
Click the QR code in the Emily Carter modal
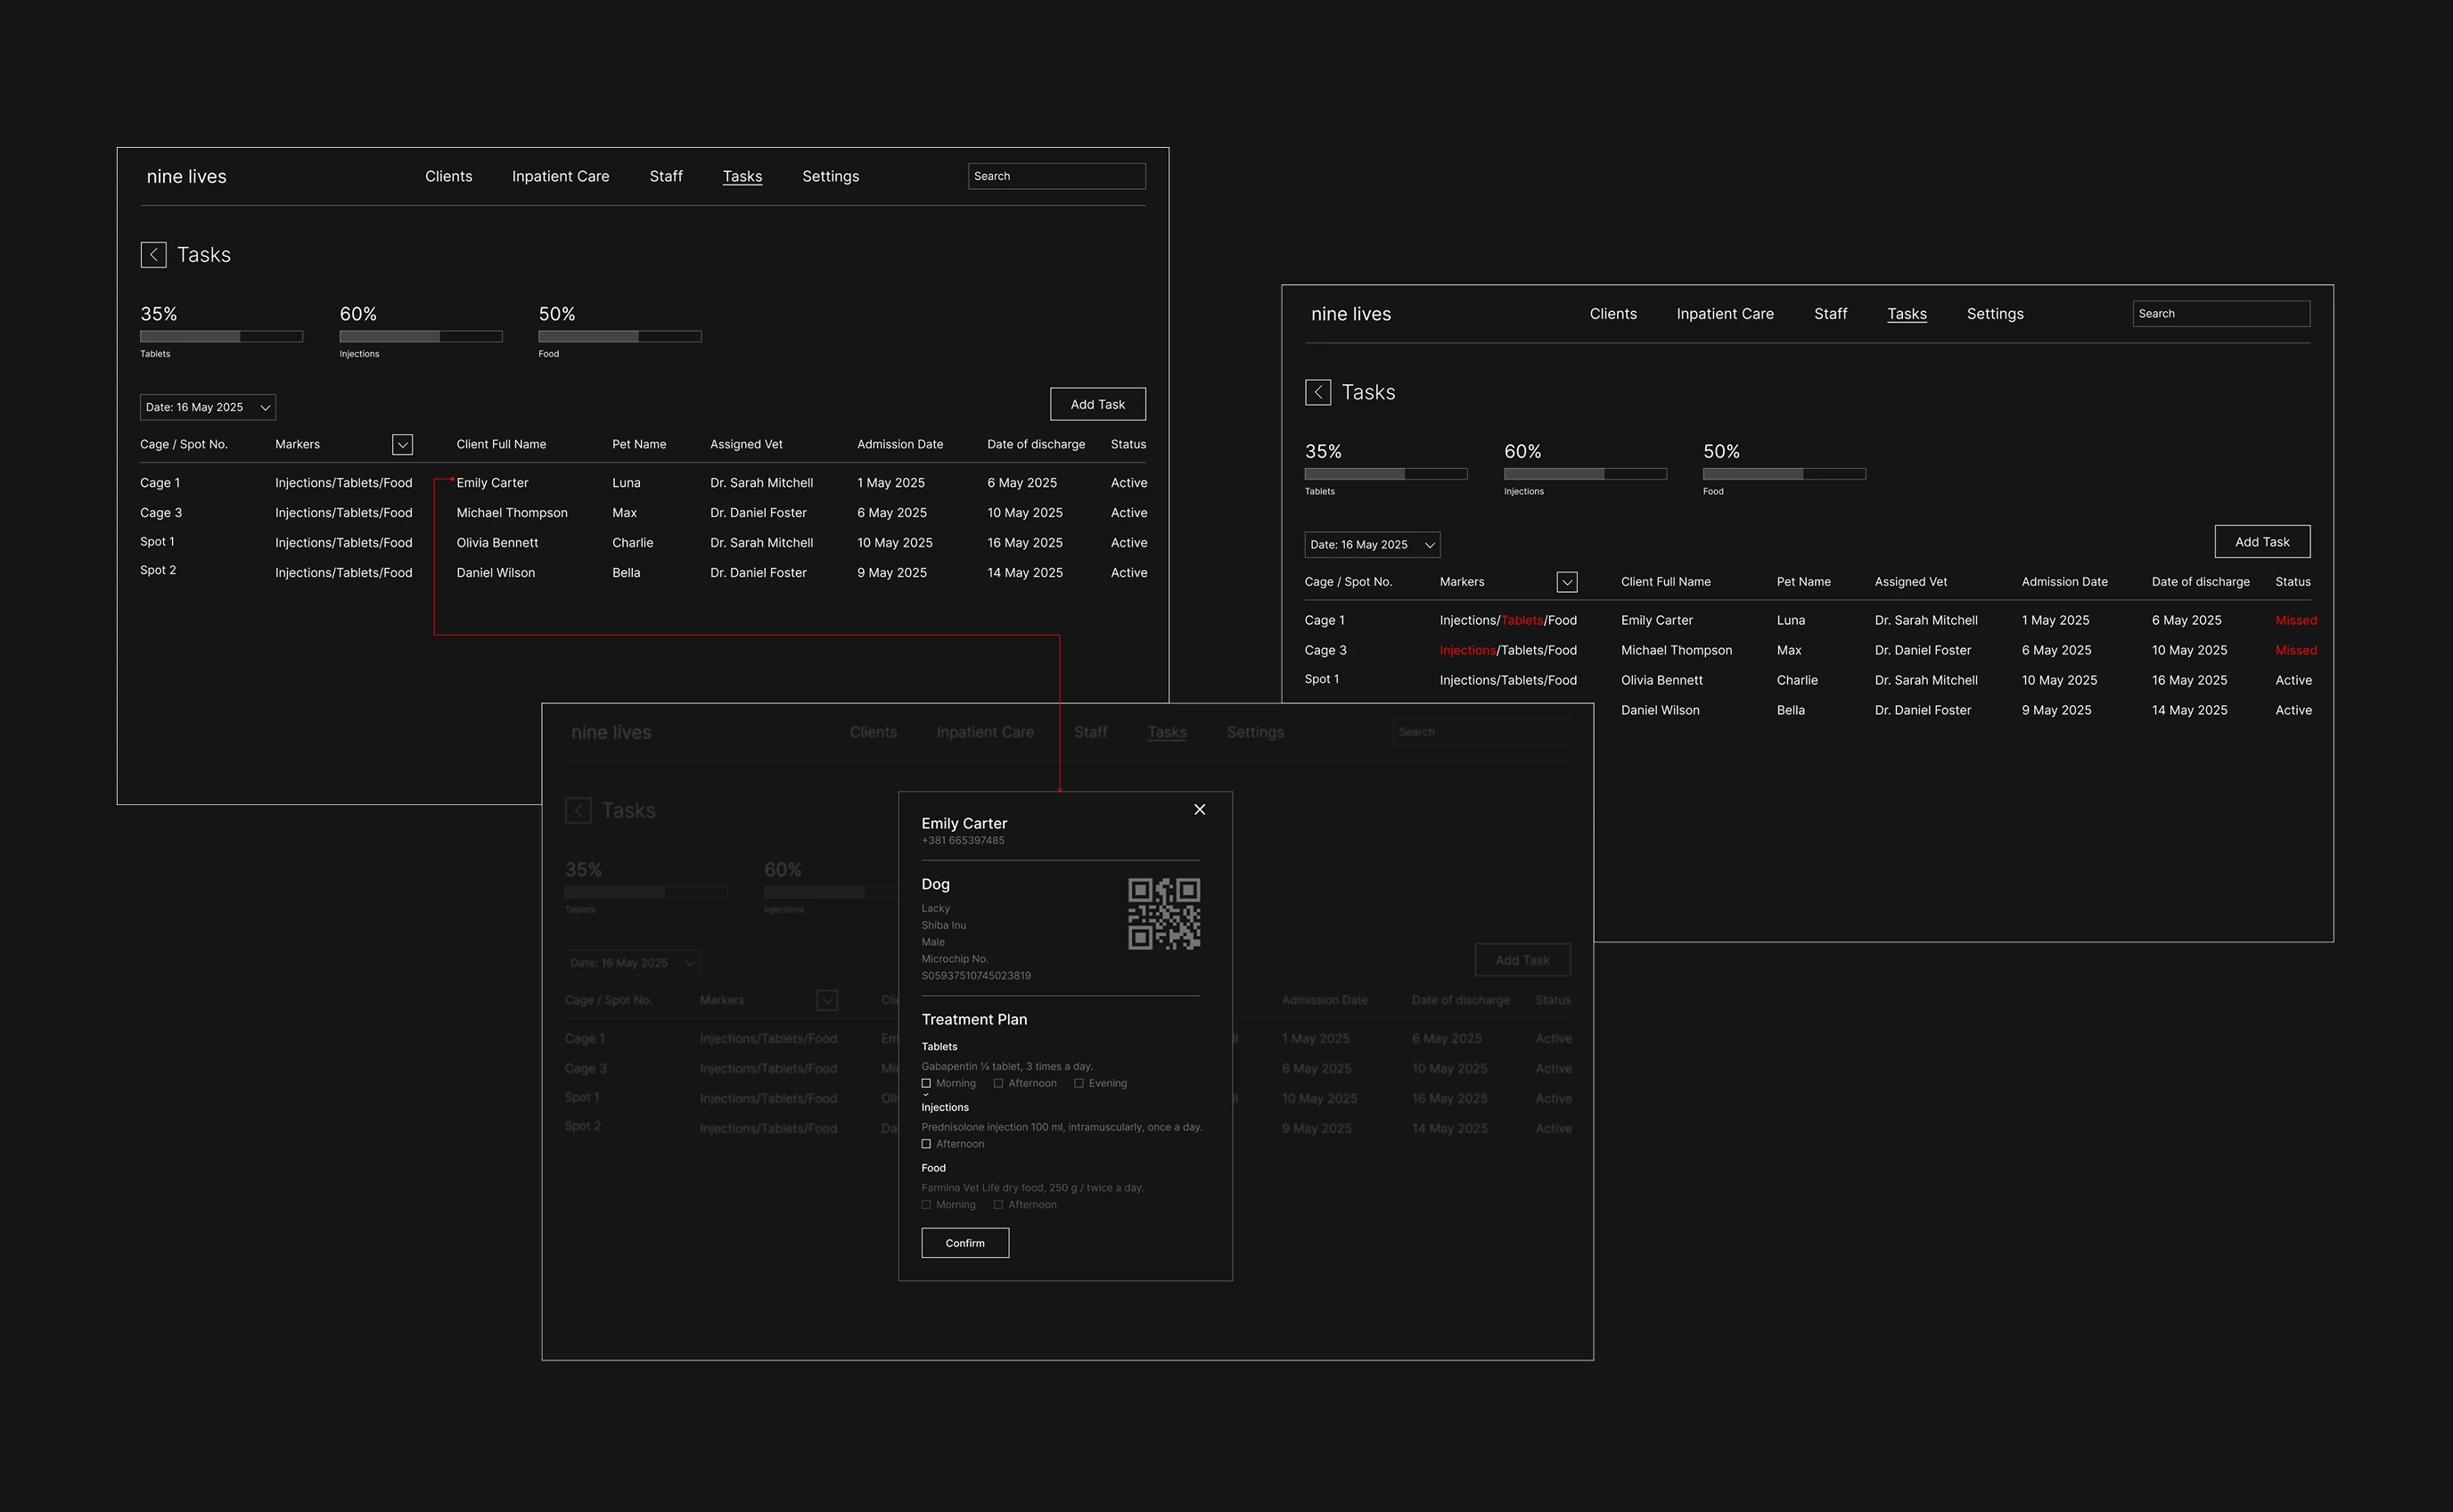point(1163,914)
